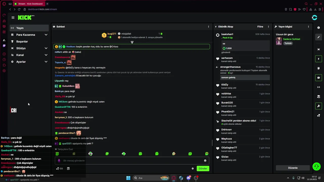
Task: Click the broadcast signal icon in right toolbar
Action: point(318,87)
